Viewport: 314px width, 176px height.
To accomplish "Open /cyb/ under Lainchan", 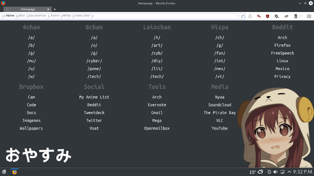I will [157, 53].
